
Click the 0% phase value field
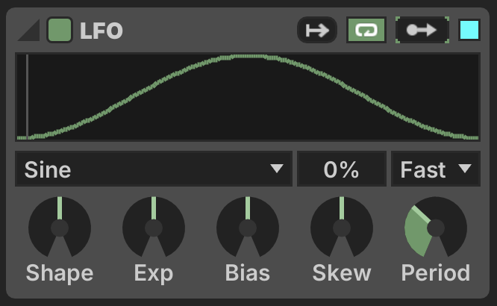tap(341, 169)
